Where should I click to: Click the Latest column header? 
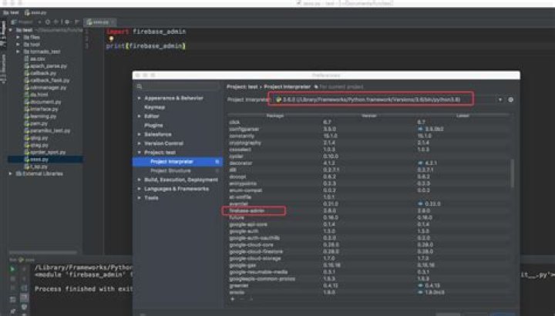(462, 116)
